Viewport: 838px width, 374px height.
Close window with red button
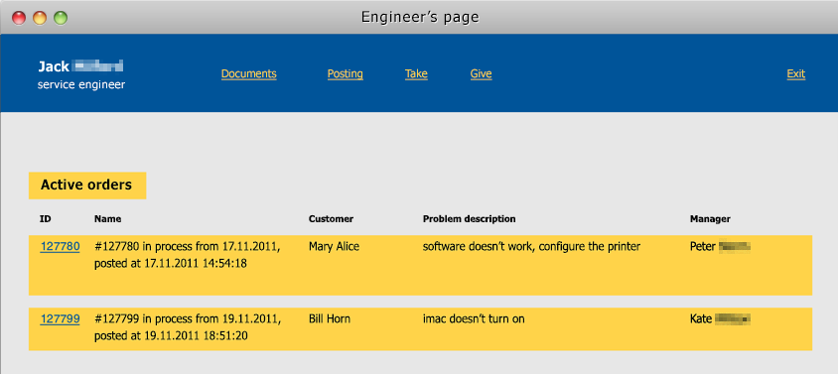pyautogui.click(x=19, y=18)
